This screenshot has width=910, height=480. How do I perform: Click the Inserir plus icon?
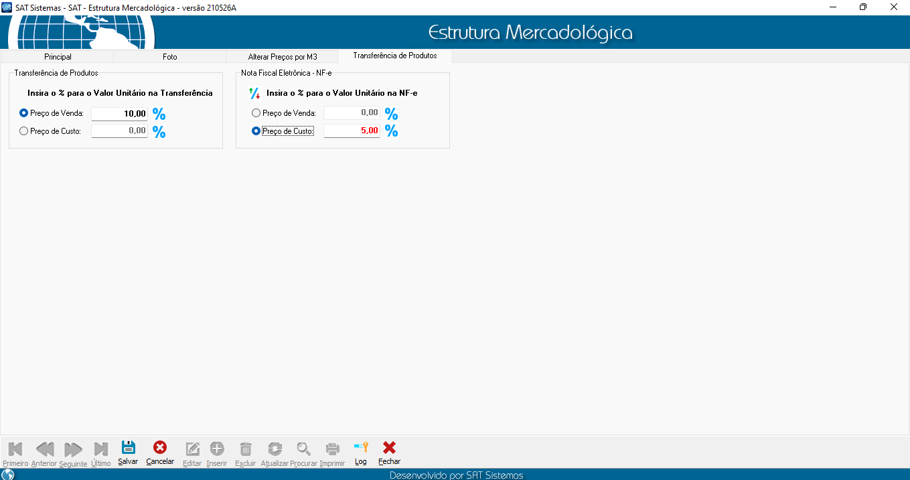coord(217,449)
